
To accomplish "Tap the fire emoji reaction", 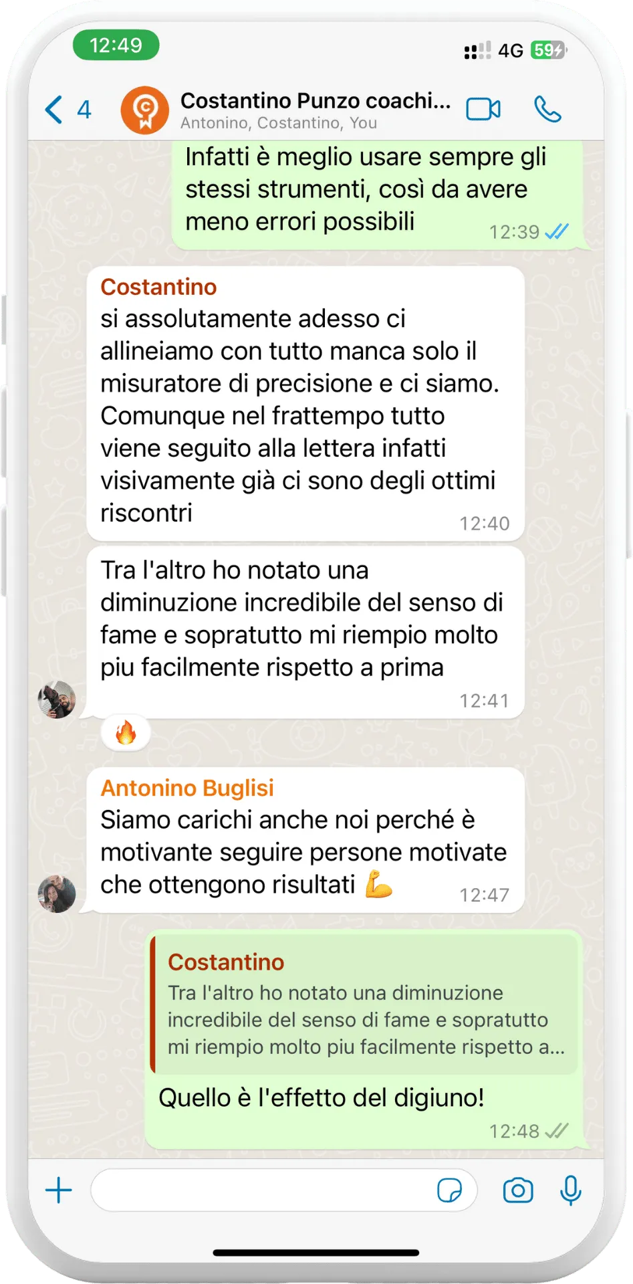I will coord(126,733).
